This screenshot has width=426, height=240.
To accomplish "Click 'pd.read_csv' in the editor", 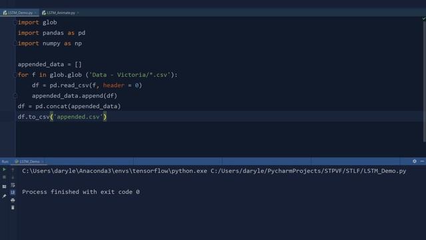I will (x=69, y=85).
